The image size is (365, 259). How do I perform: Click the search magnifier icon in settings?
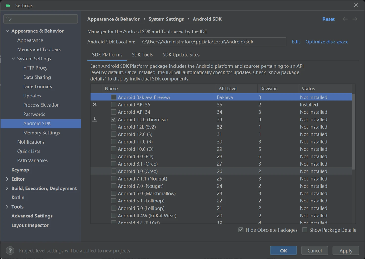(x=8, y=19)
